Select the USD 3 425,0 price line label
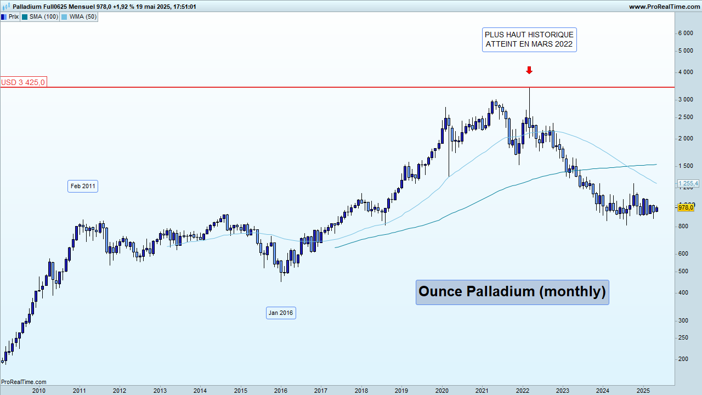Image resolution: width=702 pixels, height=395 pixels. coord(24,82)
